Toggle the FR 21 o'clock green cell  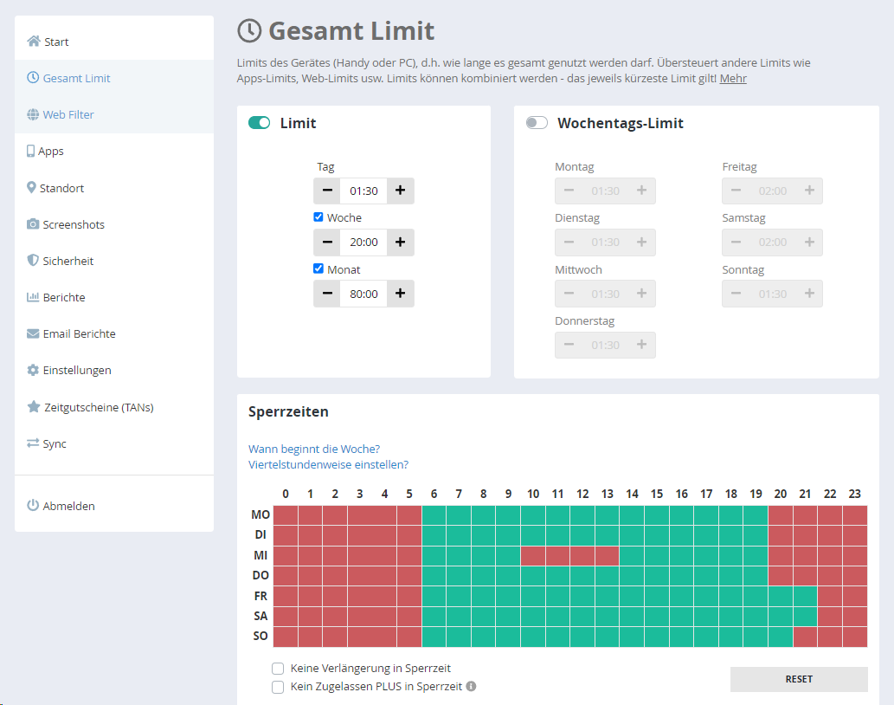805,596
